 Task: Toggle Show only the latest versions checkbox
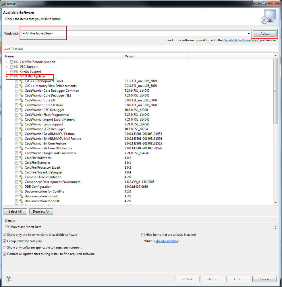point(5,235)
